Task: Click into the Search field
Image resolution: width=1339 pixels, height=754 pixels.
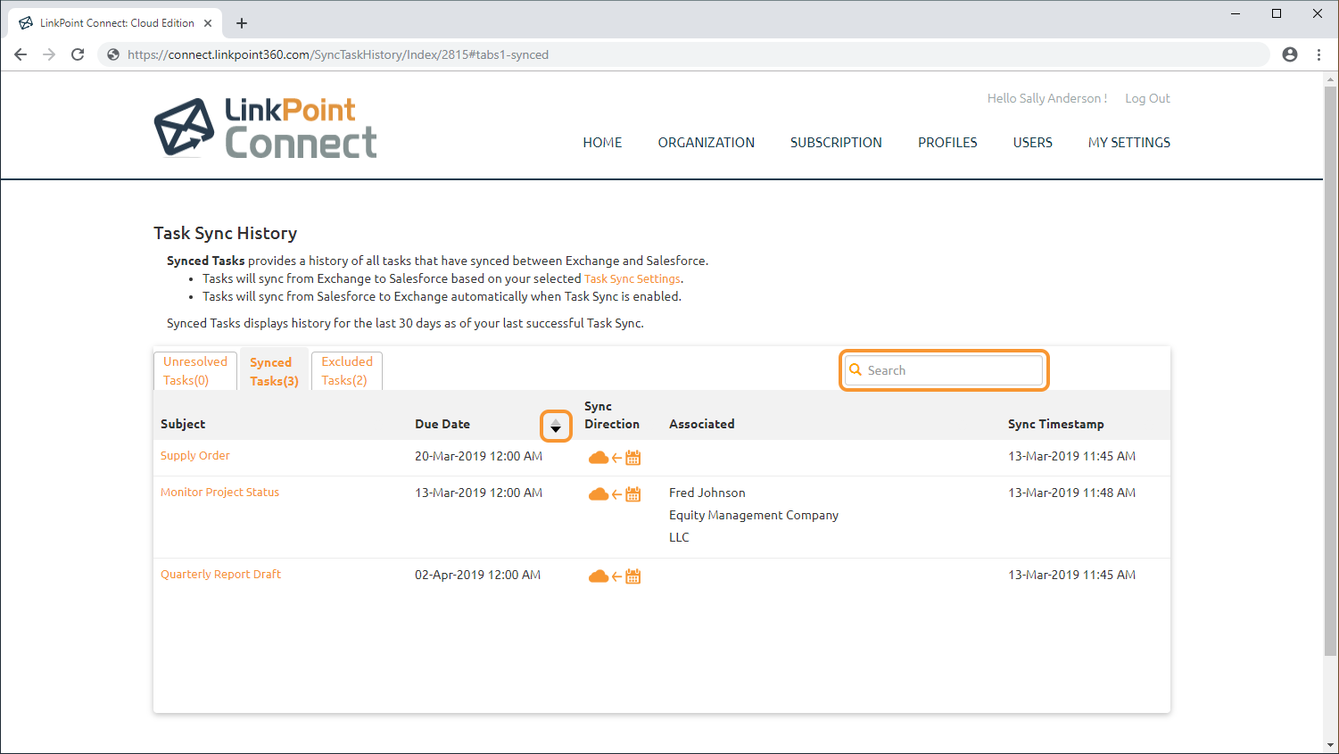Action: pos(944,370)
